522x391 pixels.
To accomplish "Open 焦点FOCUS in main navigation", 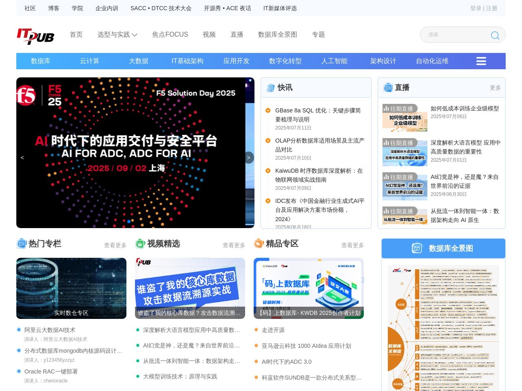I will [x=170, y=35].
